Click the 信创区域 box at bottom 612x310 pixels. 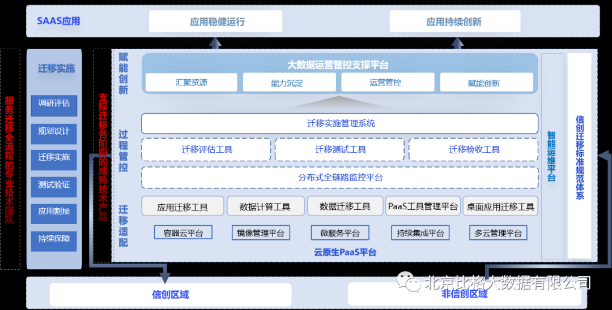[x=170, y=295]
